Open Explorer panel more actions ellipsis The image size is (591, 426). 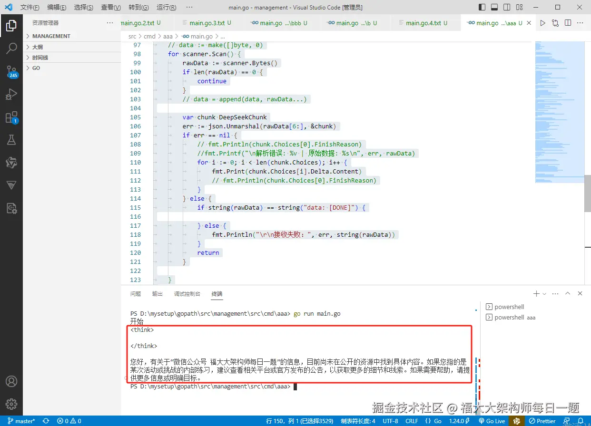110,23
